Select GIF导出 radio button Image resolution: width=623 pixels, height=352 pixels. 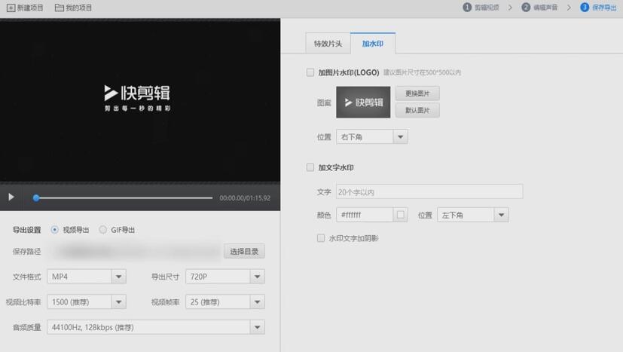coord(103,230)
